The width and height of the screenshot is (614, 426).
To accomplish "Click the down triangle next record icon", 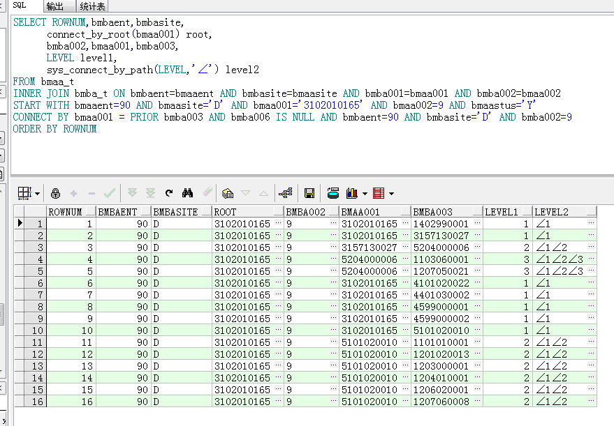I will tap(245, 193).
